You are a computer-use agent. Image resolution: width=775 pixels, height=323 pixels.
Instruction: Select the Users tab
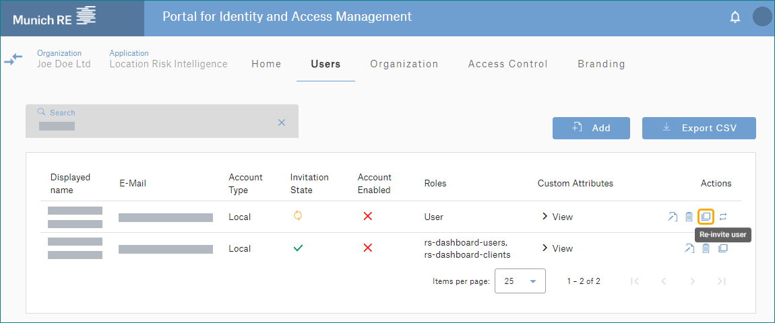tap(325, 64)
